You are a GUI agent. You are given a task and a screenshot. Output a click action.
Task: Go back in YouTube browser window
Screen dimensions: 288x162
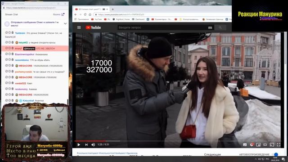tap(76, 14)
